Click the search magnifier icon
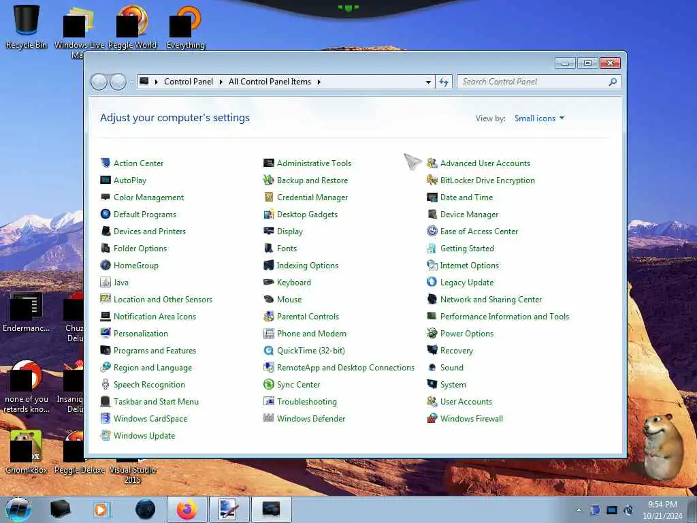 coord(613,82)
